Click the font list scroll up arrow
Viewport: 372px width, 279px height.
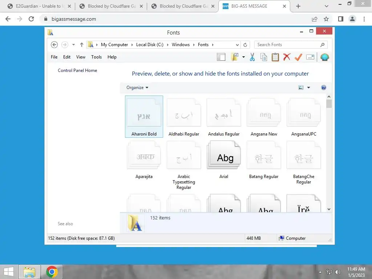click(329, 97)
